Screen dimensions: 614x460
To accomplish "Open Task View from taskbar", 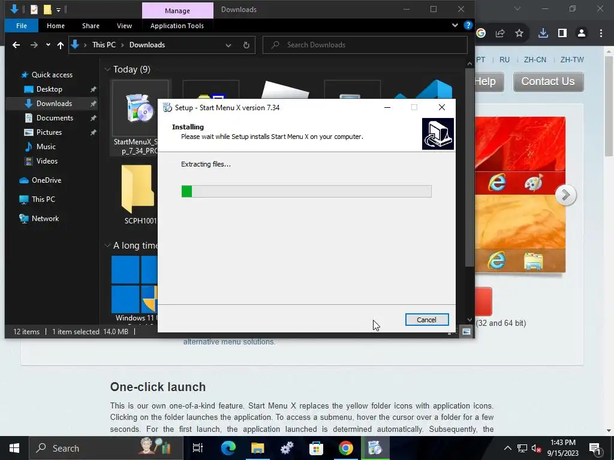I will pos(198,448).
